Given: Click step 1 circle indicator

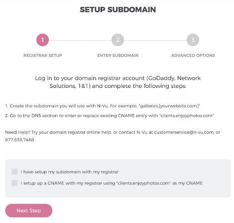Looking at the screenshot, I should pyautogui.click(x=43, y=40).
